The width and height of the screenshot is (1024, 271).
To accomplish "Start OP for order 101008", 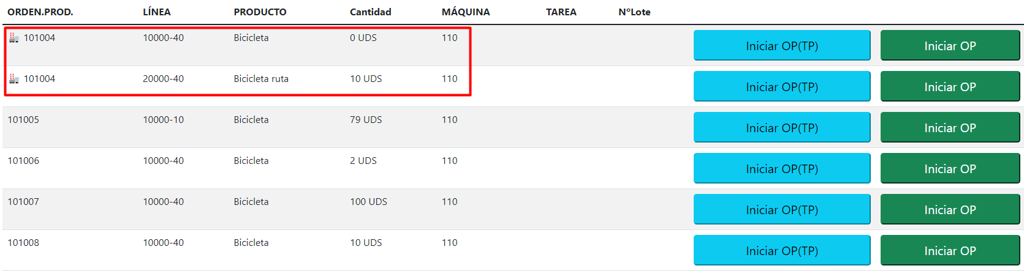I will pos(950,251).
